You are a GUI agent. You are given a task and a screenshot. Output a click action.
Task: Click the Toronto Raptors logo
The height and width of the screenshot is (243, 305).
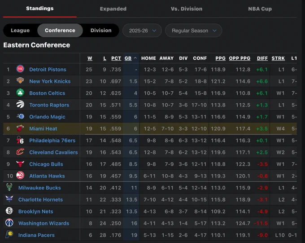point(20,105)
